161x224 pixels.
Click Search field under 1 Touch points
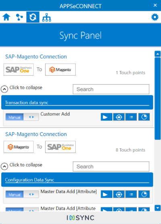111,89
